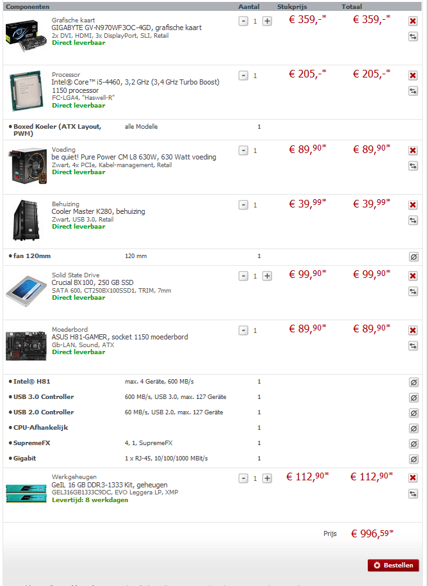The width and height of the screenshot is (428, 586).
Task: Toggle the disable icon for Intel H81
Action: (x=413, y=382)
